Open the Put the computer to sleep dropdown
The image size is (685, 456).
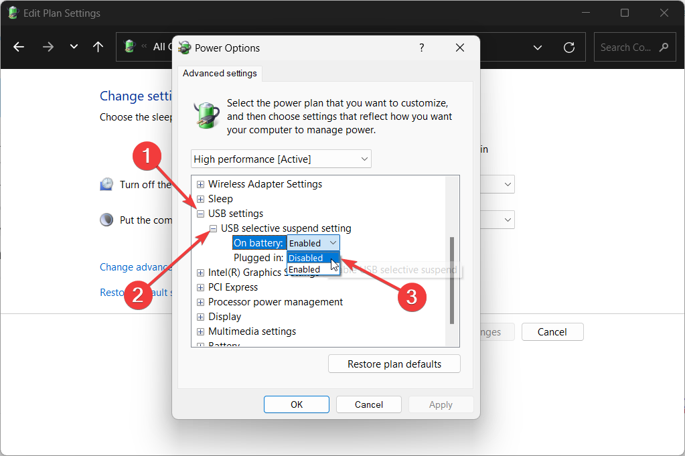tap(498, 220)
